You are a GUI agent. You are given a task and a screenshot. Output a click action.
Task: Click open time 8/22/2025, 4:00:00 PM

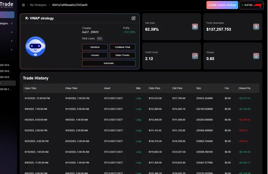37,141
